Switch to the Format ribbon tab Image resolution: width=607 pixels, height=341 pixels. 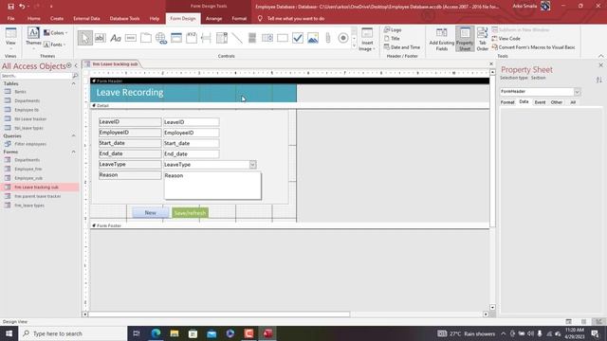pos(239,18)
